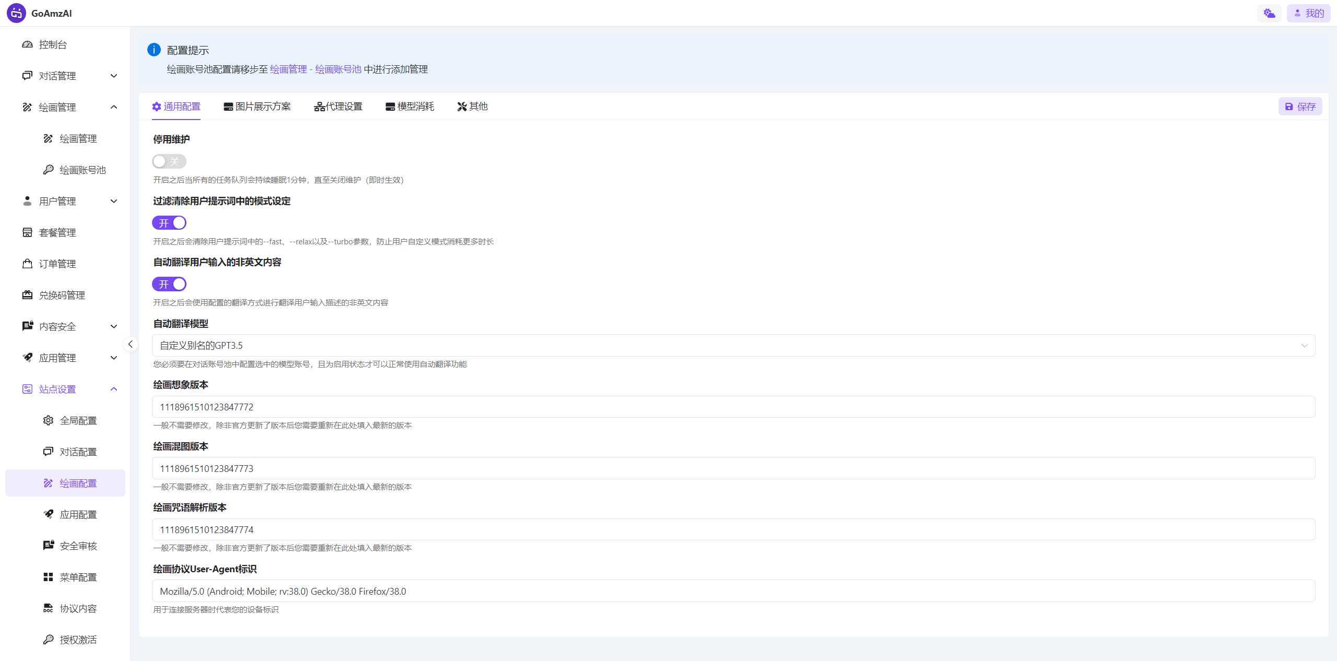Click the 绘画想象版本 input field
The image size is (1337, 661).
click(733, 407)
